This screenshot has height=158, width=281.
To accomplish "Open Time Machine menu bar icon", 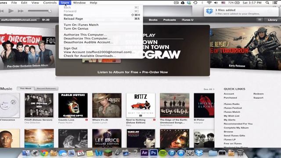I will click(x=195, y=3).
